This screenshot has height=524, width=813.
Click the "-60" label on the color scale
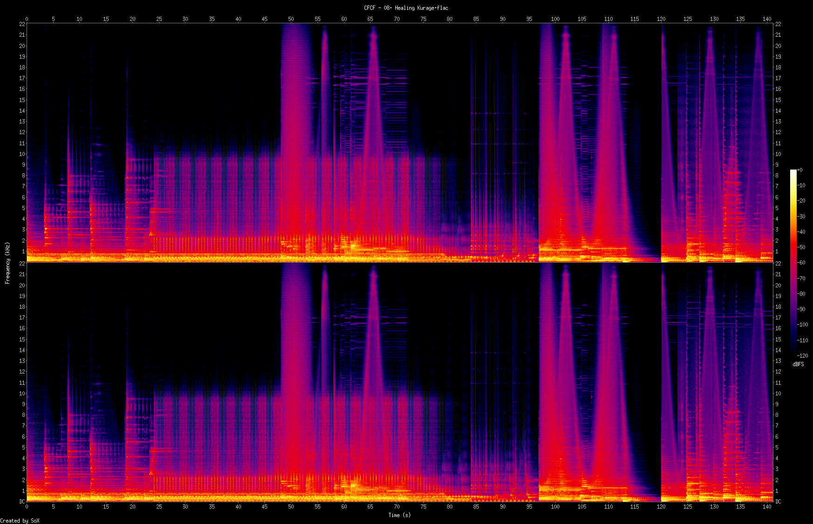(801, 263)
